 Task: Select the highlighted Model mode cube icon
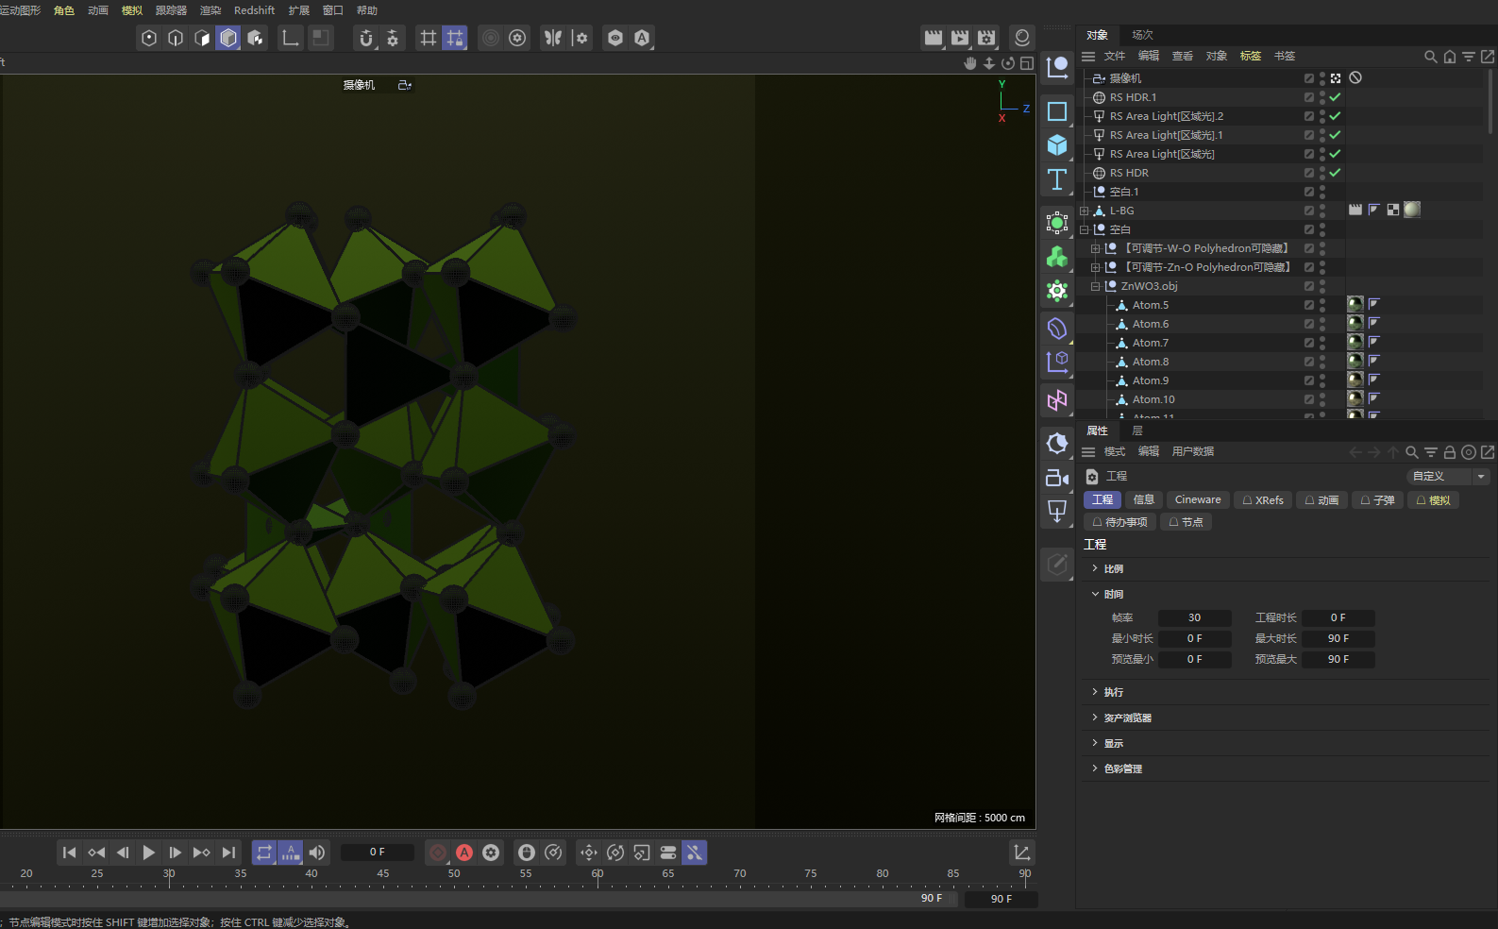point(228,38)
